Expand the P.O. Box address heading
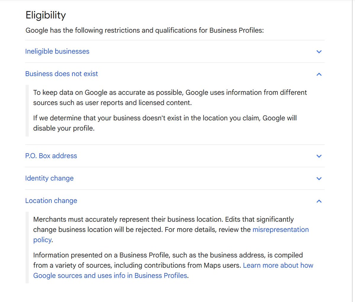The image size is (355, 302). point(51,156)
